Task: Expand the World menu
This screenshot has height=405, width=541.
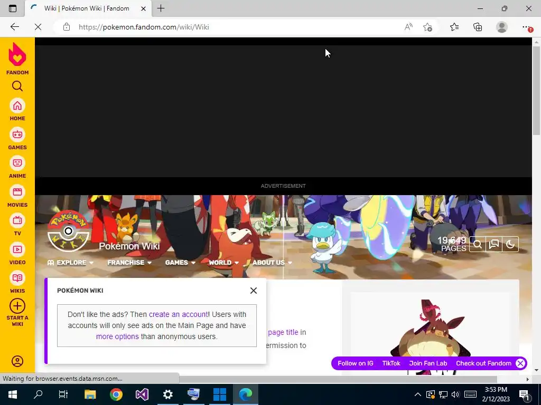Action: (x=224, y=263)
